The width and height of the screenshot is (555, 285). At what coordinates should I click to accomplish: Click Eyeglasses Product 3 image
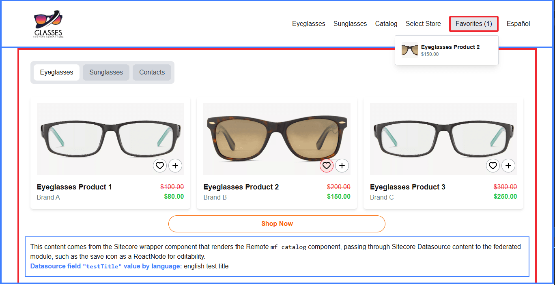coord(443,139)
